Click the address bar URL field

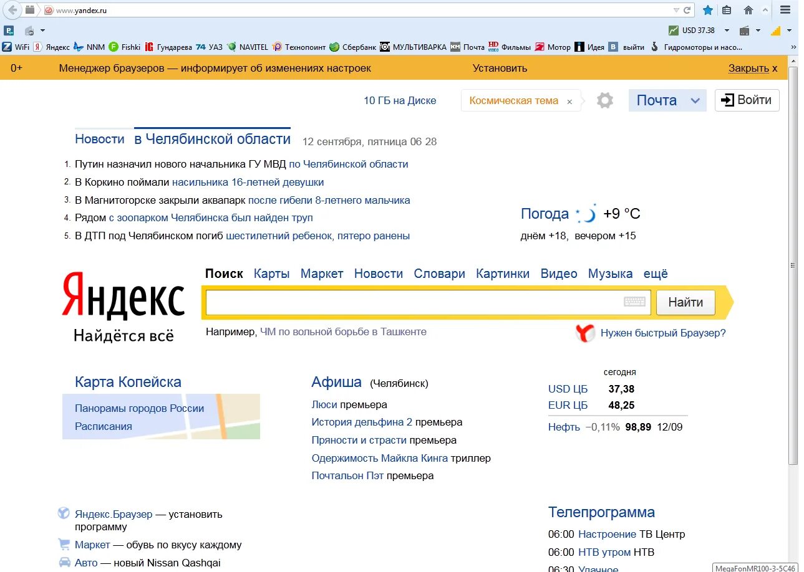pos(362,11)
